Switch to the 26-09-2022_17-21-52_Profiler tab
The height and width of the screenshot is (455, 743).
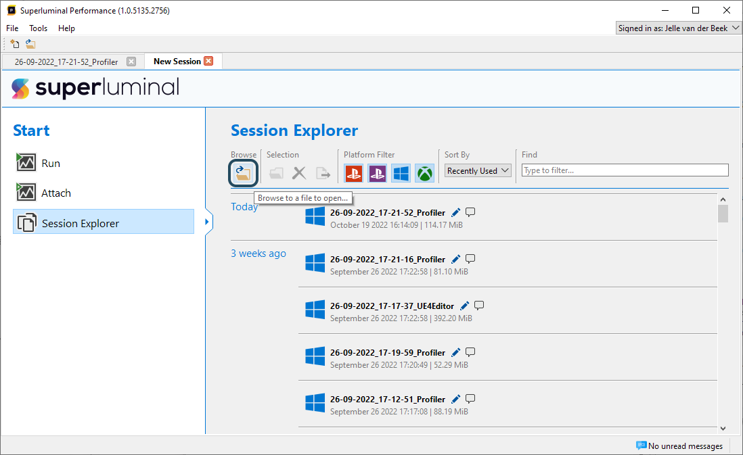pos(66,62)
